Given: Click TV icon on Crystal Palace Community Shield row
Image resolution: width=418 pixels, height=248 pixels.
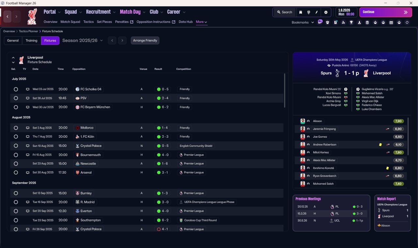Looking at the screenshot, I should [28, 146].
